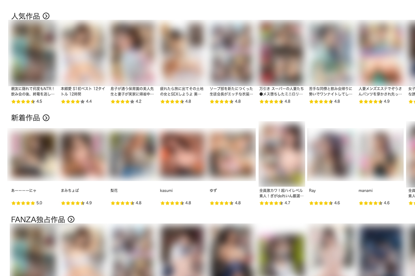
Task: Click the 4.9 rating under まみちょぱ
Action: tap(76, 203)
